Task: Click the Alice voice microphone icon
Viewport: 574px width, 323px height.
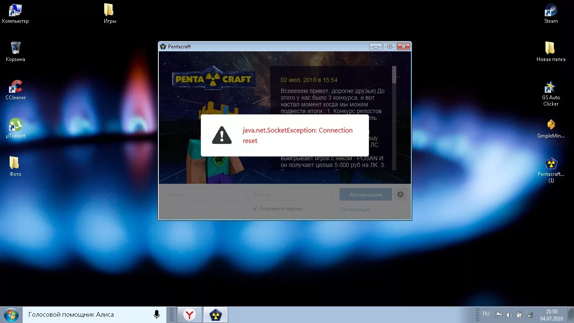Action: [157, 314]
